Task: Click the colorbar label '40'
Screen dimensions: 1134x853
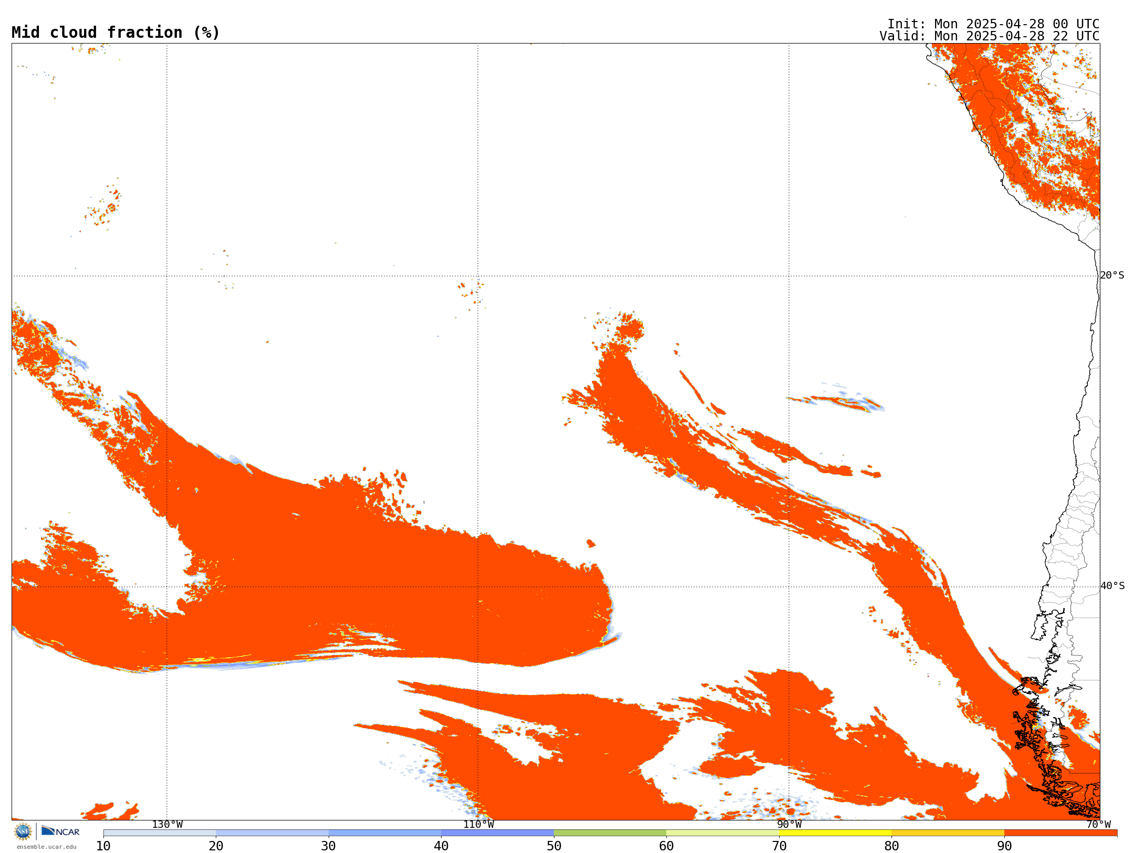Action: [x=441, y=846]
